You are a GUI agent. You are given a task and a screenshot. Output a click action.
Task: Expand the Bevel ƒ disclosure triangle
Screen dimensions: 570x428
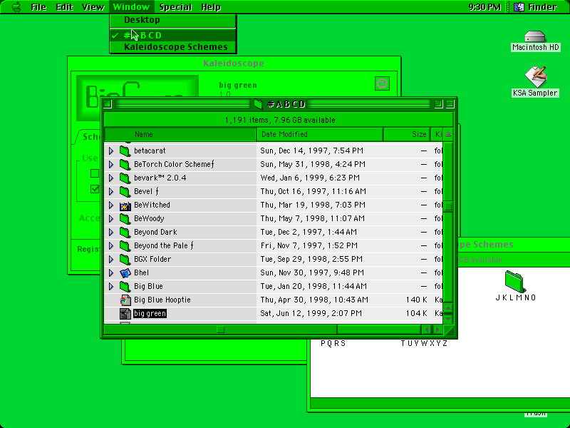(111, 191)
